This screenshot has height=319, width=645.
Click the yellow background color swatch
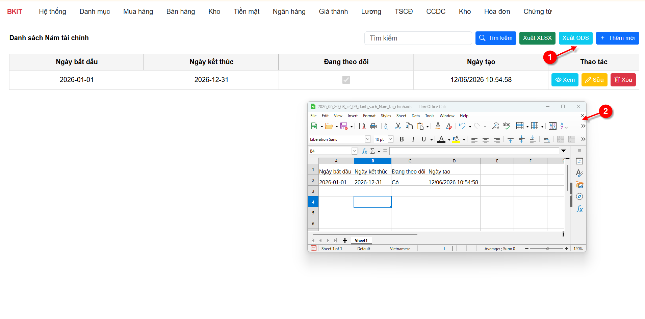[x=456, y=139]
